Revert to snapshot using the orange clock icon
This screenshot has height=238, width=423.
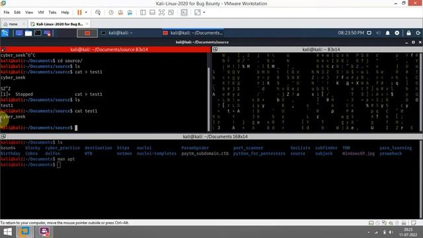click(120, 13)
